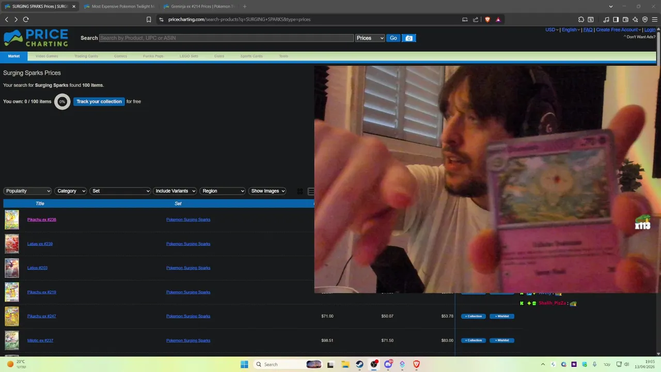The image size is (661, 372).
Task: Open the Pikachu ex #219 card thumbnail
Action: (12, 292)
